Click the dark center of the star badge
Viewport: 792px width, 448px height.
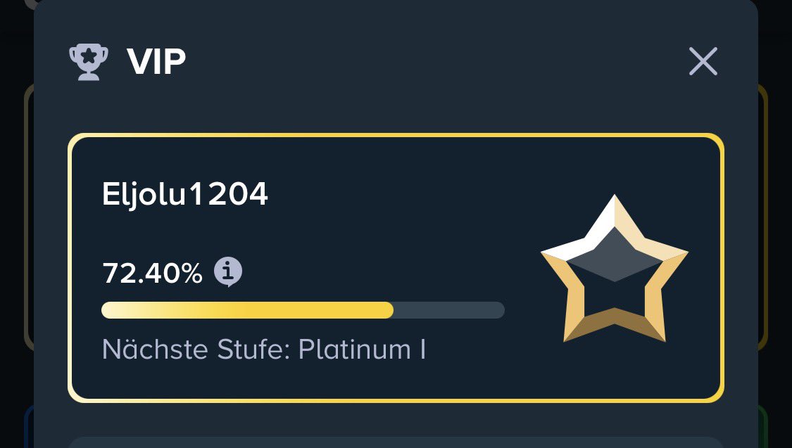[x=614, y=255]
